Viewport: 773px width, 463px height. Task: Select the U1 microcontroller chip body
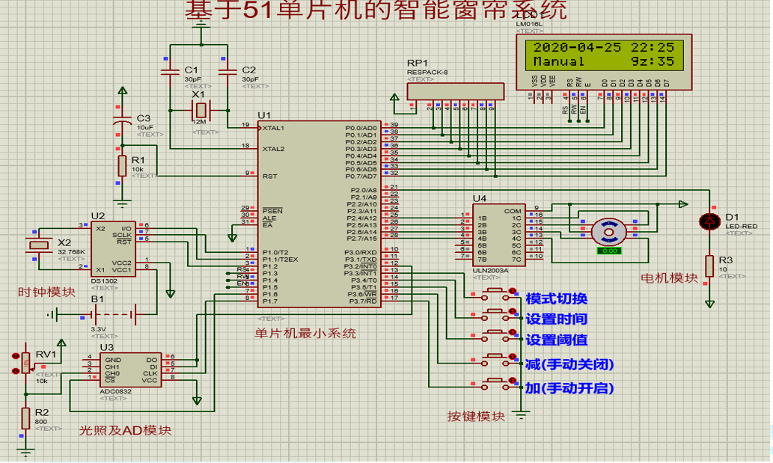[x=320, y=214]
